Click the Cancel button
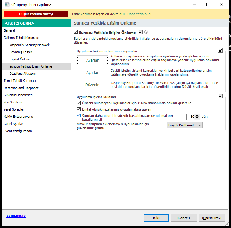This screenshot has width=231, height=228. click(x=184, y=218)
